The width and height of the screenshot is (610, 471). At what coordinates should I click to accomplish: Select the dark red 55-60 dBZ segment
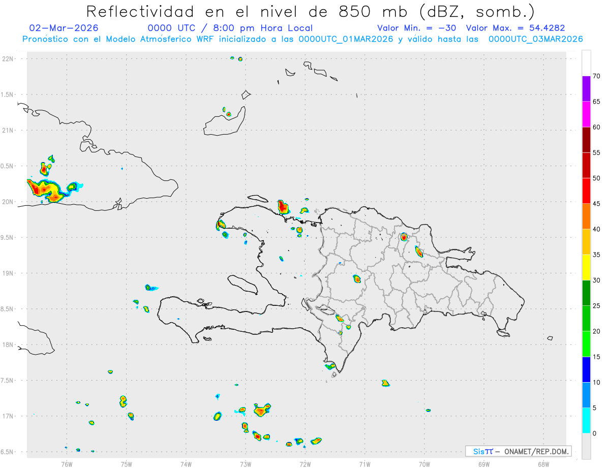click(x=586, y=140)
